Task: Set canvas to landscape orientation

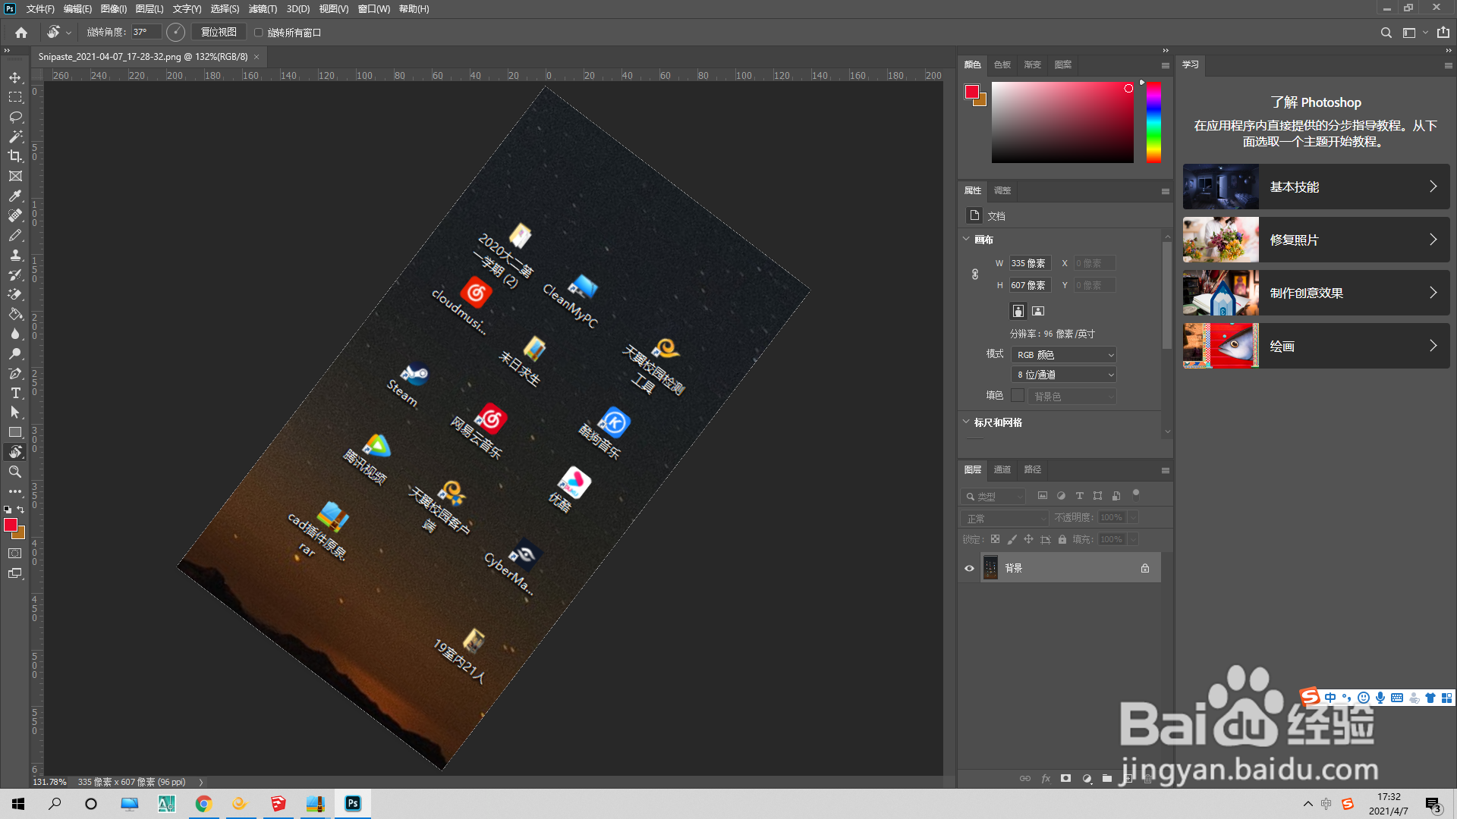Action: coord(1038,311)
